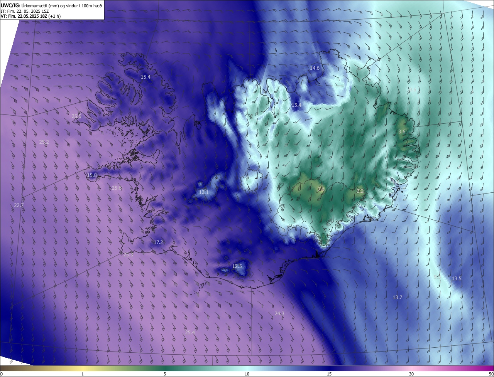494x377 pixels.
Task: Click the 12.1 value label
Action: [x=204, y=192]
